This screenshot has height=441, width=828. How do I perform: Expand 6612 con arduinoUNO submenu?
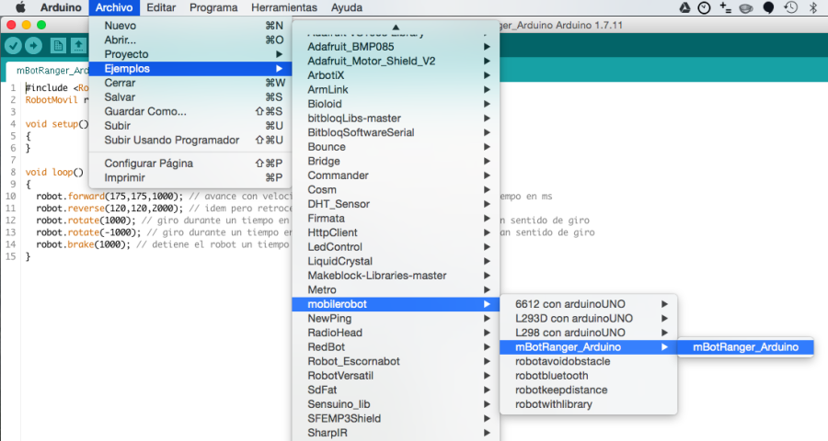tap(588, 304)
